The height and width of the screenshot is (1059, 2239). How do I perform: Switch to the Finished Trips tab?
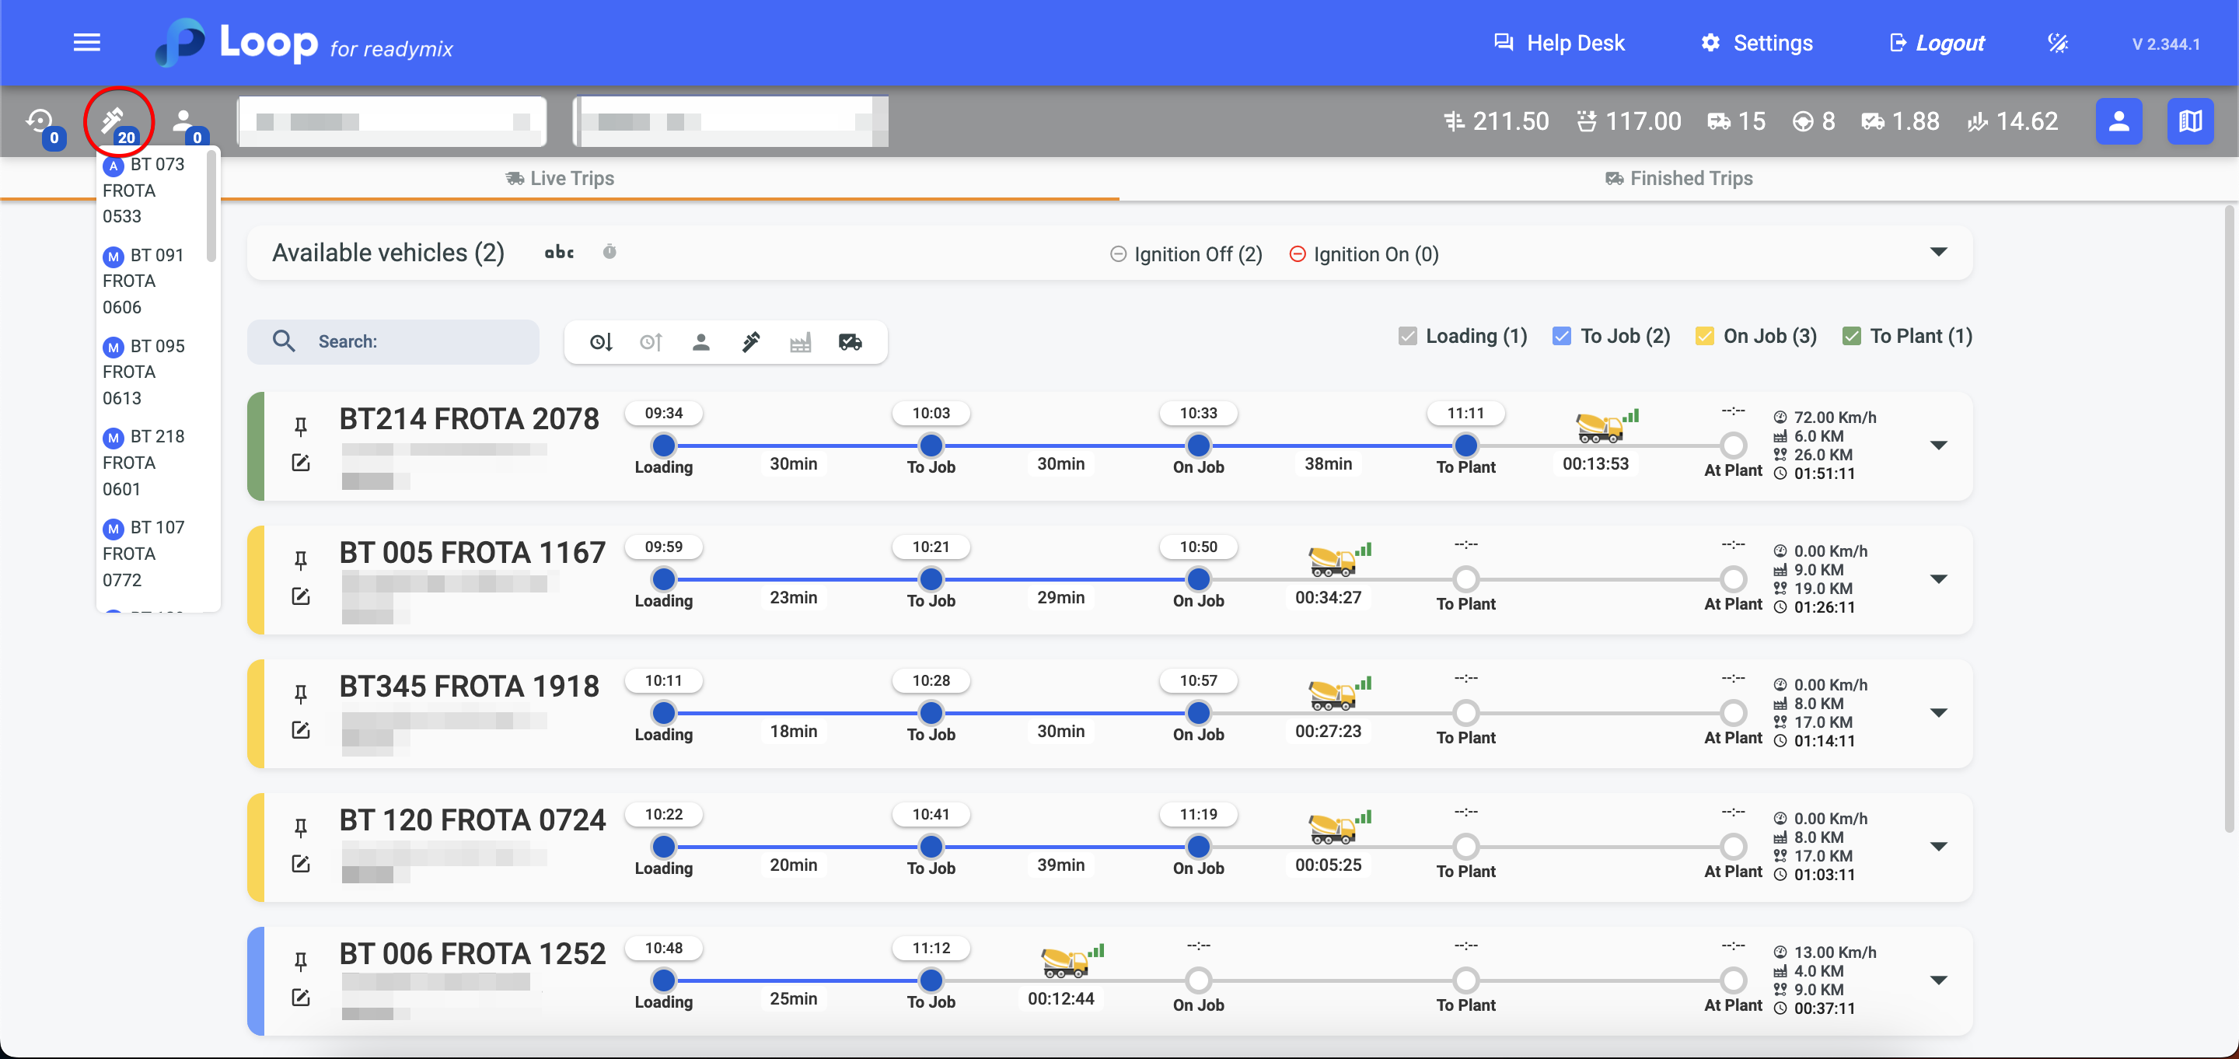click(x=1678, y=178)
